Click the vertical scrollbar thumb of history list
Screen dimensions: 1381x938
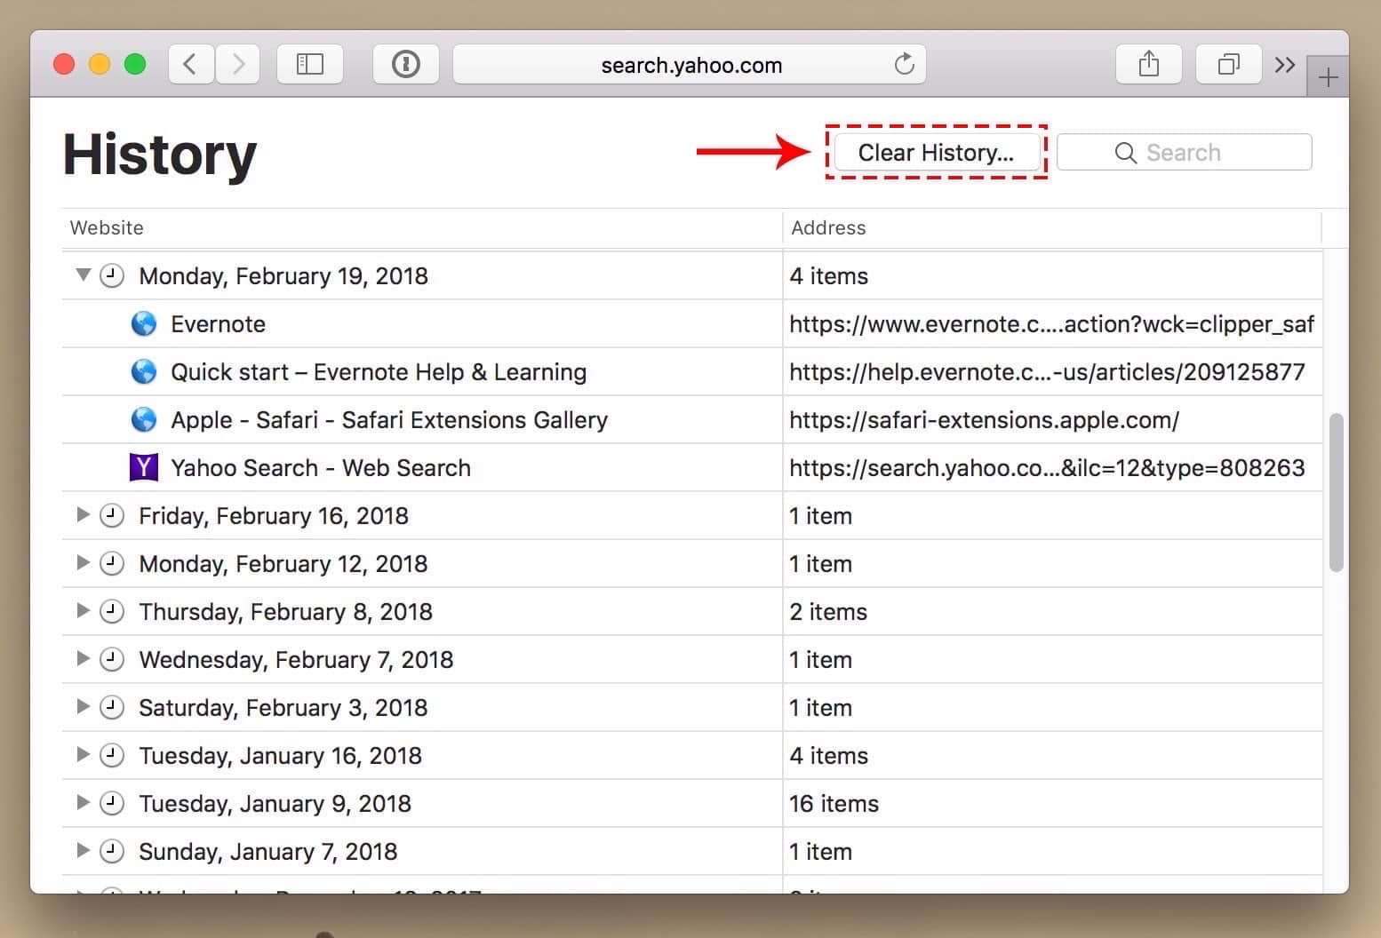[x=1336, y=492]
